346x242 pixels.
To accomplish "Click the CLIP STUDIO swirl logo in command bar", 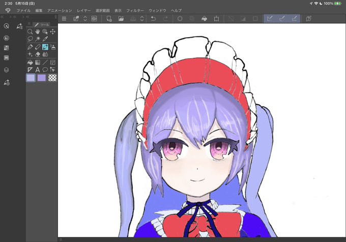I will (94, 18).
